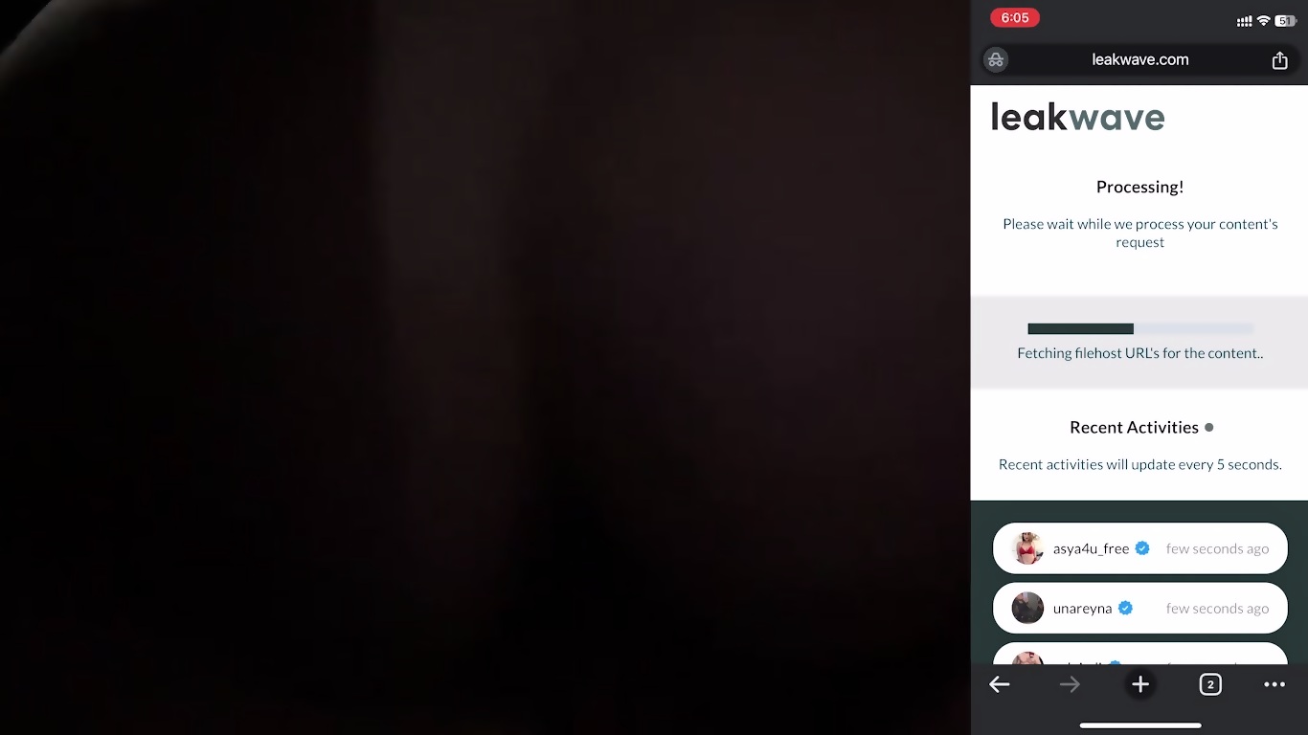Tap the incognito icon in address bar
The image size is (1308, 735).
[x=996, y=59]
